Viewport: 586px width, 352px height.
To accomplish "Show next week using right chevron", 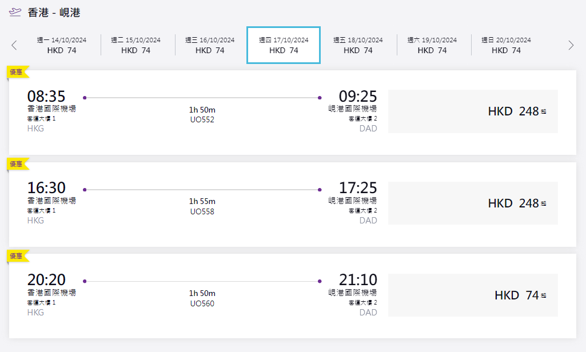I will pos(571,45).
